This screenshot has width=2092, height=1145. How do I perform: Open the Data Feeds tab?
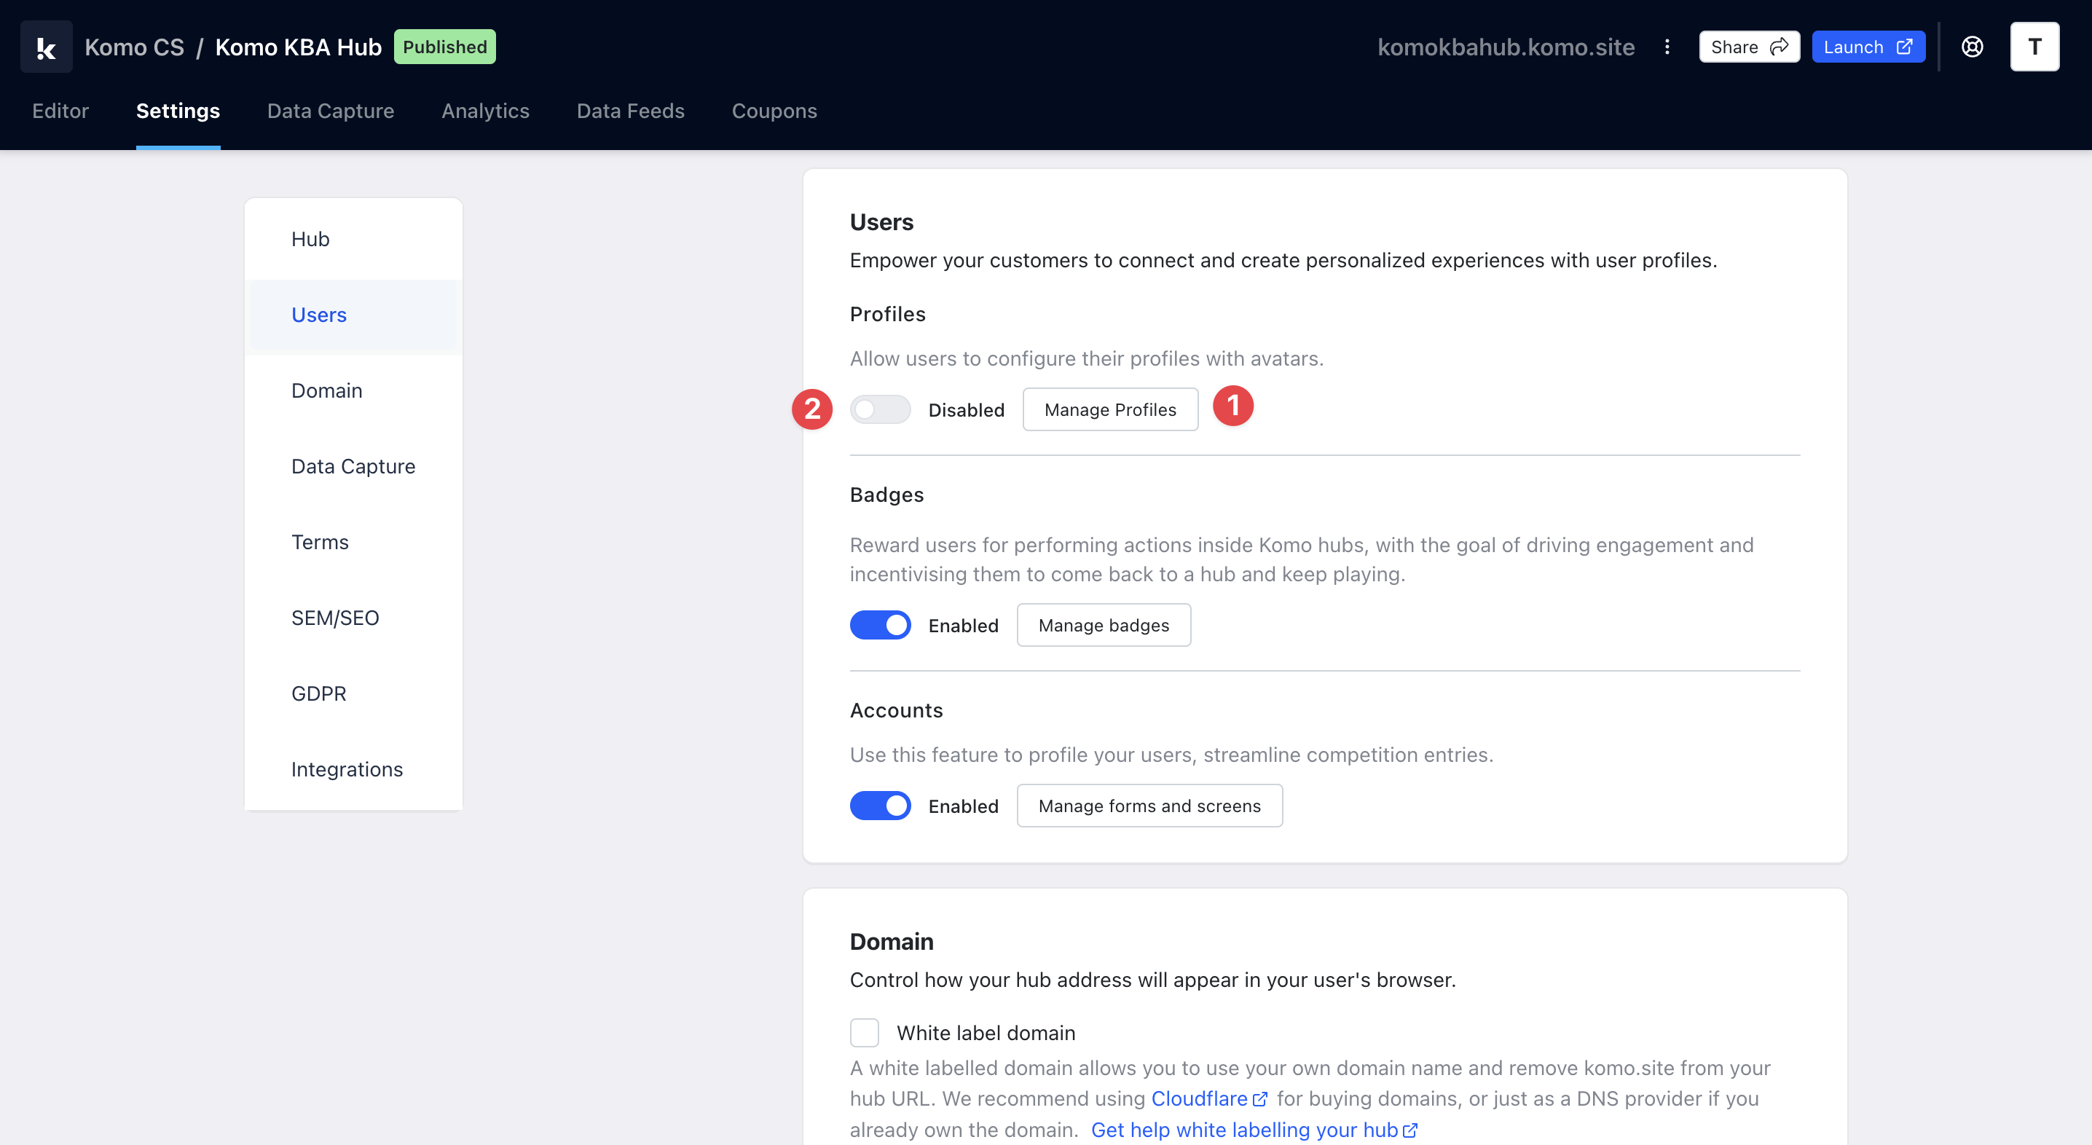630,111
